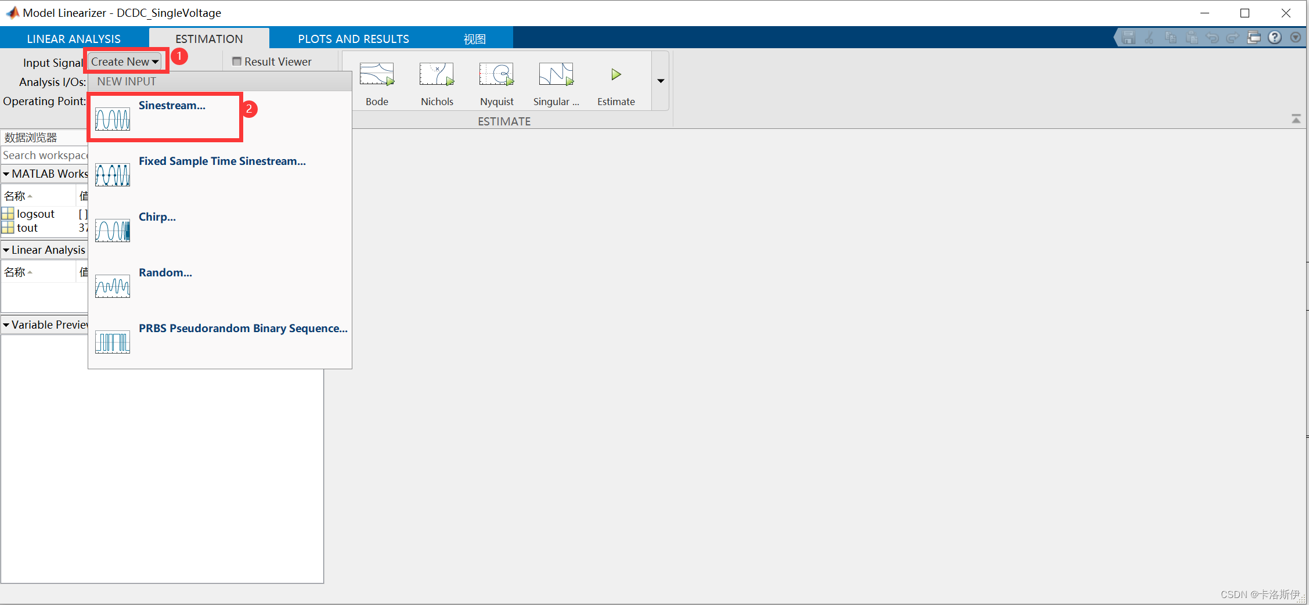Click the Search workspace input field
The image size is (1309, 605).
point(45,155)
